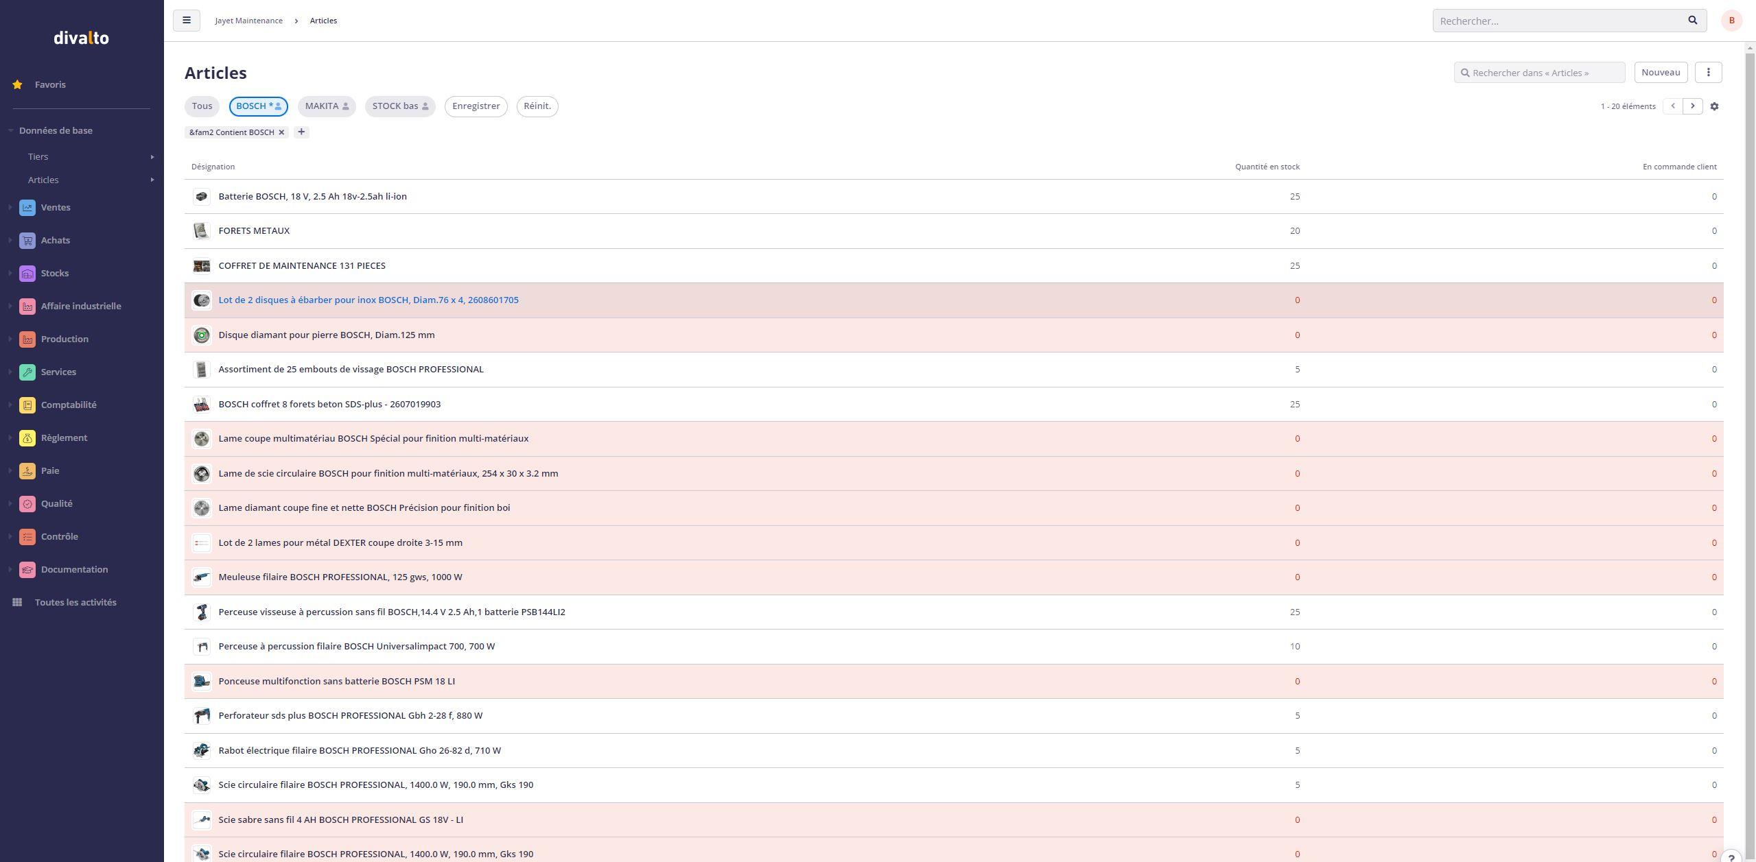Viewport: 1756px width, 862px height.
Task: Expand the Production section arrow
Action: pos(10,339)
